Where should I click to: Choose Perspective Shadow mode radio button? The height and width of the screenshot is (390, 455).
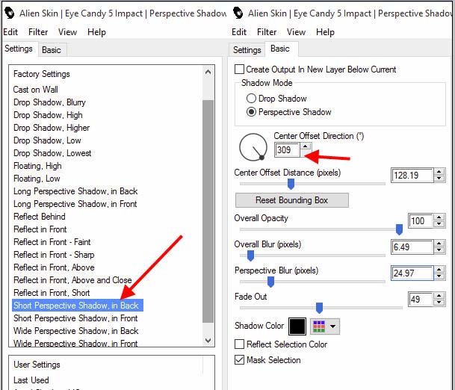pos(251,112)
